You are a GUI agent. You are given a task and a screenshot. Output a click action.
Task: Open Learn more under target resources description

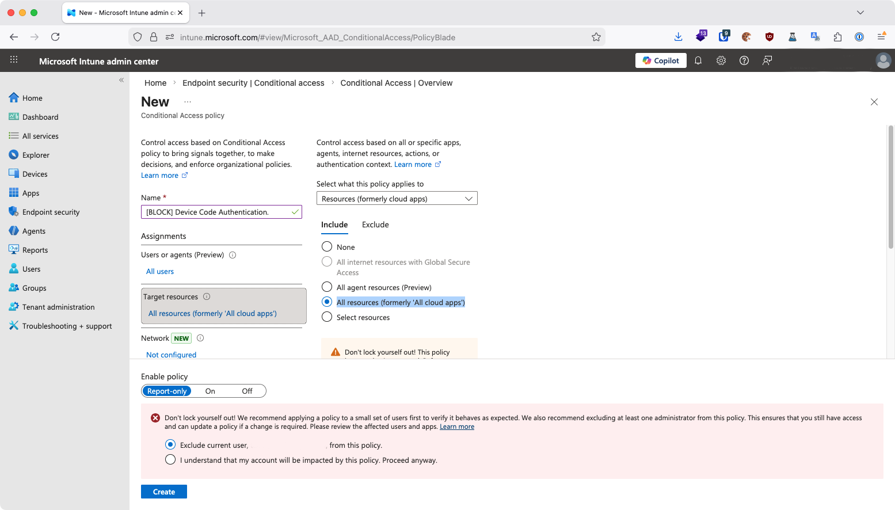coord(417,165)
